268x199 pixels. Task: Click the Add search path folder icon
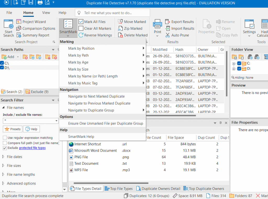(4, 57)
